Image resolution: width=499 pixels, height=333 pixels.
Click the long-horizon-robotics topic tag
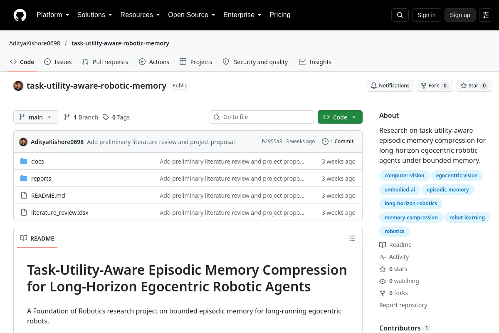click(x=411, y=204)
